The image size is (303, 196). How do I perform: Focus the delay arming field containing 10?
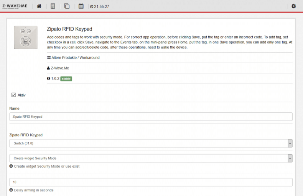point(151,182)
